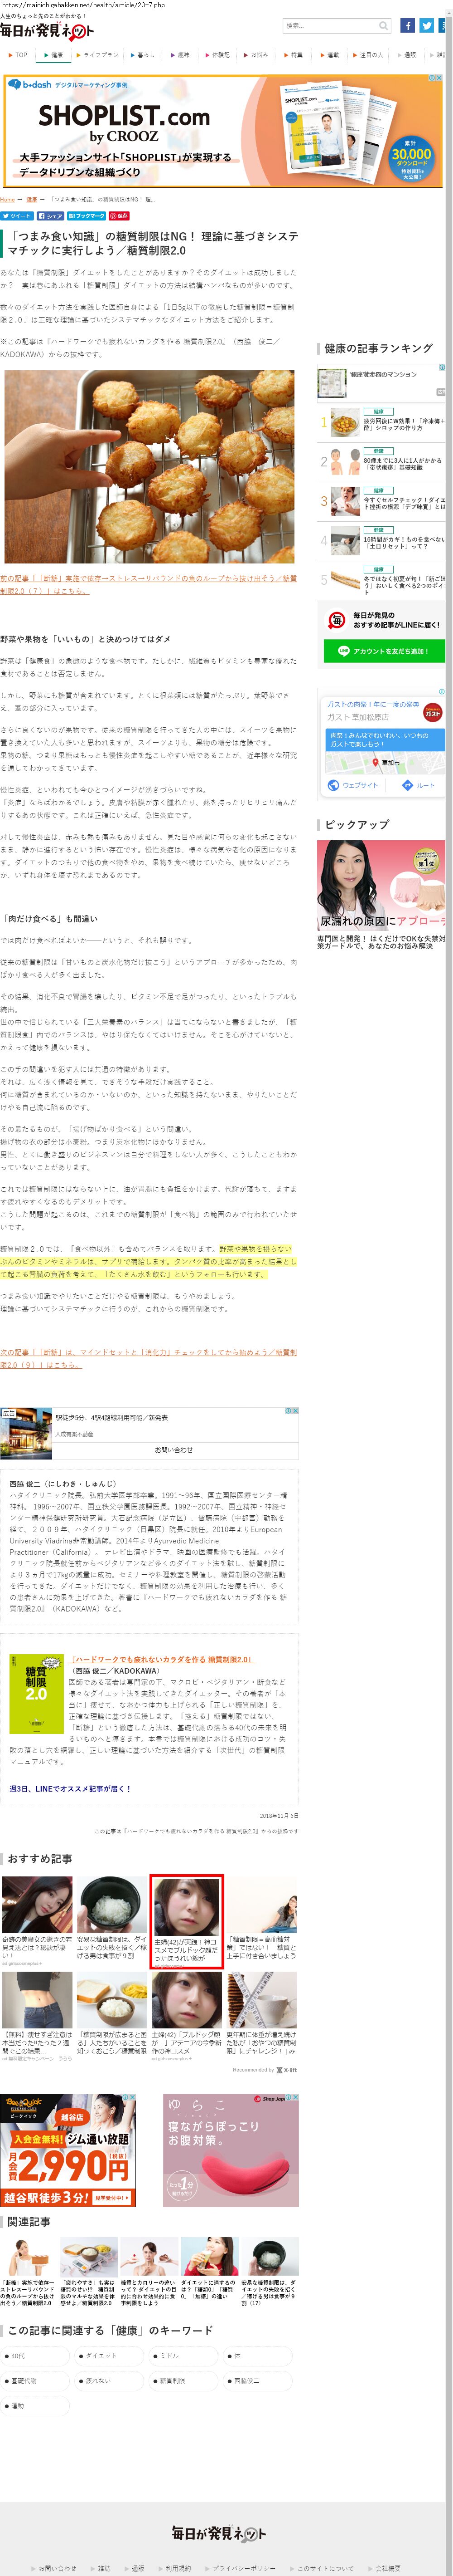
Task: Open the 次の記事 next article link
Action: pyautogui.click(x=149, y=1358)
